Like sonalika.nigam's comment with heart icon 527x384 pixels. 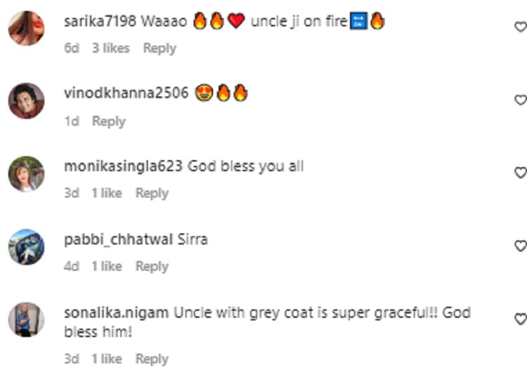[520, 319]
